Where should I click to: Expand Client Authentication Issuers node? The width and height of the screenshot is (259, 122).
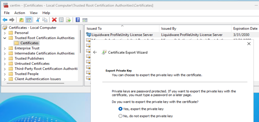click(5, 79)
